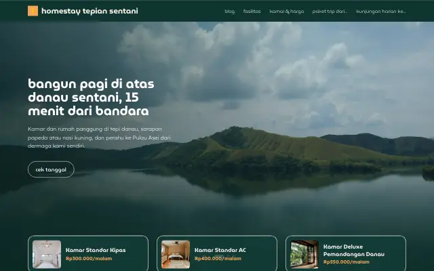
Task: Select Kamar Deluxe Pemandangan Danau title
Action: click(354, 251)
